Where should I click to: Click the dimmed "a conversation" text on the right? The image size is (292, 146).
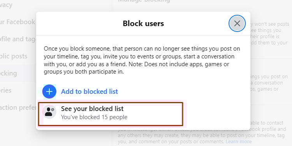267,83
